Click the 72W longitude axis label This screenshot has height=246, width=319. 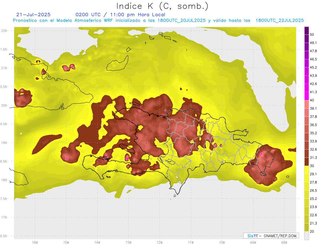[x=159, y=242]
